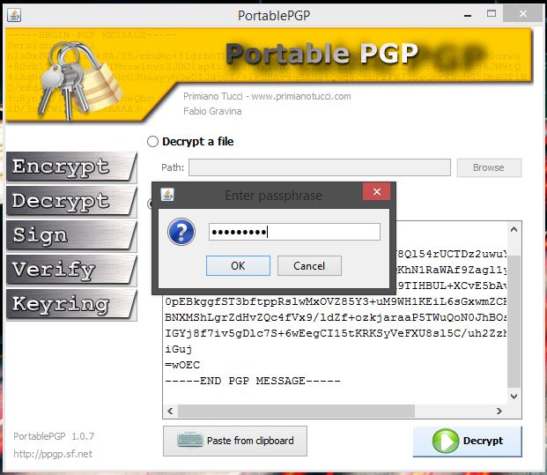547x475 pixels.
Task: Click the iGuj text line
Action: coord(178,349)
